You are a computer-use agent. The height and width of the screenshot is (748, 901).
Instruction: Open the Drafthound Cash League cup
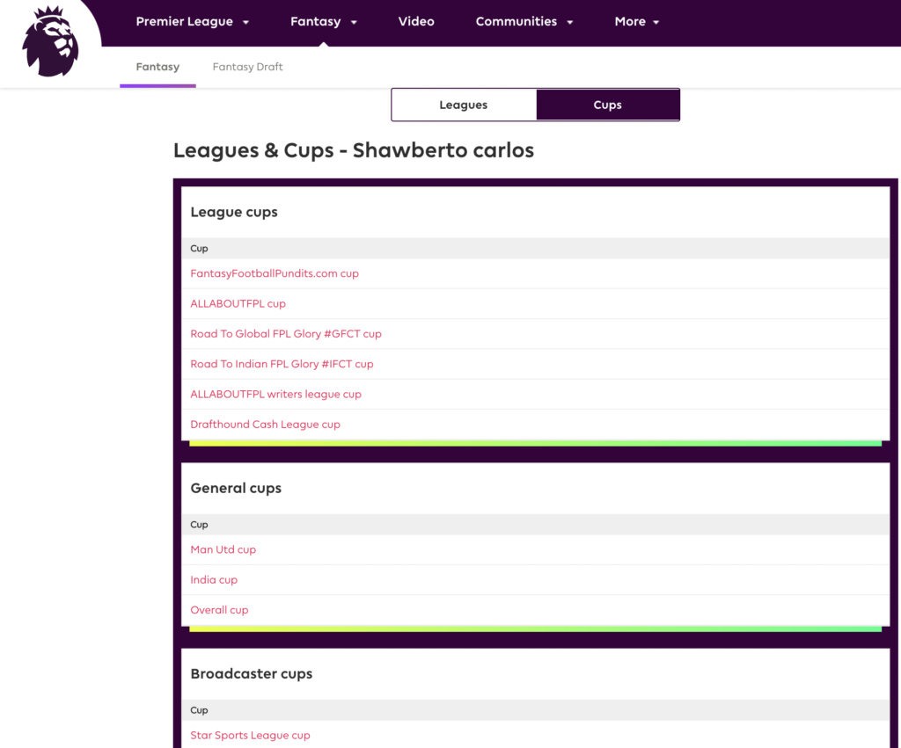click(x=265, y=425)
